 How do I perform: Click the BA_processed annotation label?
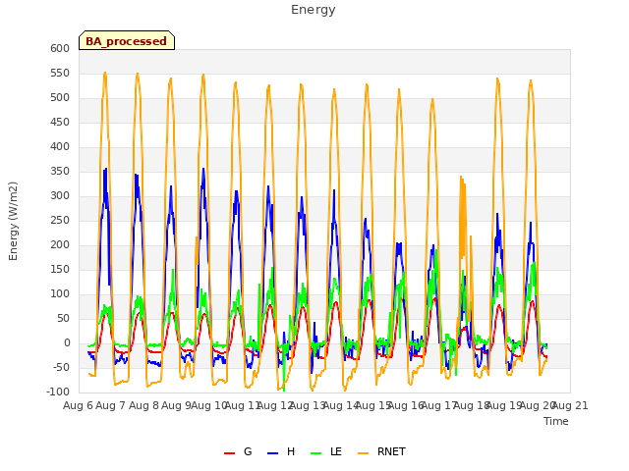coord(127,40)
